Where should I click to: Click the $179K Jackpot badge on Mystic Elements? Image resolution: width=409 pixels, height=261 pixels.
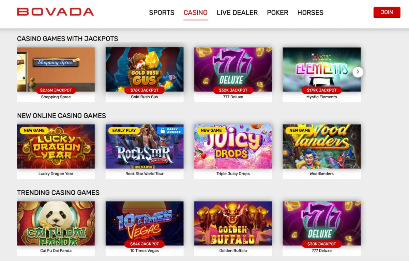click(x=322, y=90)
